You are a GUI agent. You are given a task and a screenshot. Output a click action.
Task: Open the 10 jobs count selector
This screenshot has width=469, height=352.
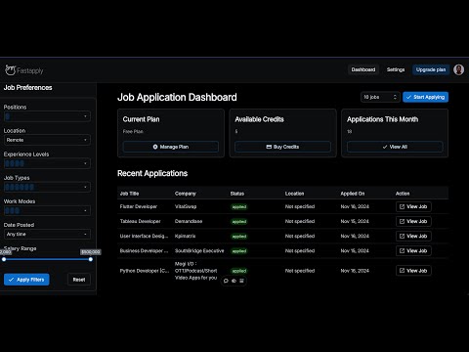[380, 97]
